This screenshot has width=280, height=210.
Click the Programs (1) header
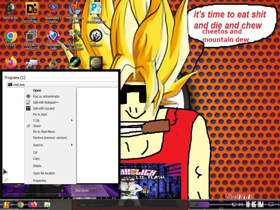coord(15,77)
